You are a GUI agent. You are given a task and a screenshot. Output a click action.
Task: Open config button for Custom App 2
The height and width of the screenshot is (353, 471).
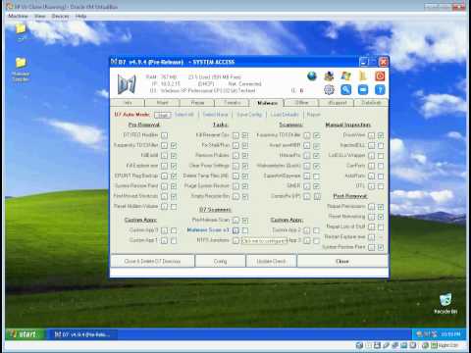pyautogui.click(x=306, y=230)
